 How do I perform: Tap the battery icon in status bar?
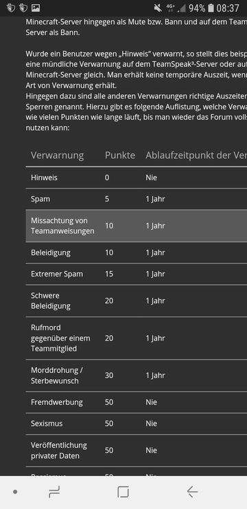click(x=211, y=8)
